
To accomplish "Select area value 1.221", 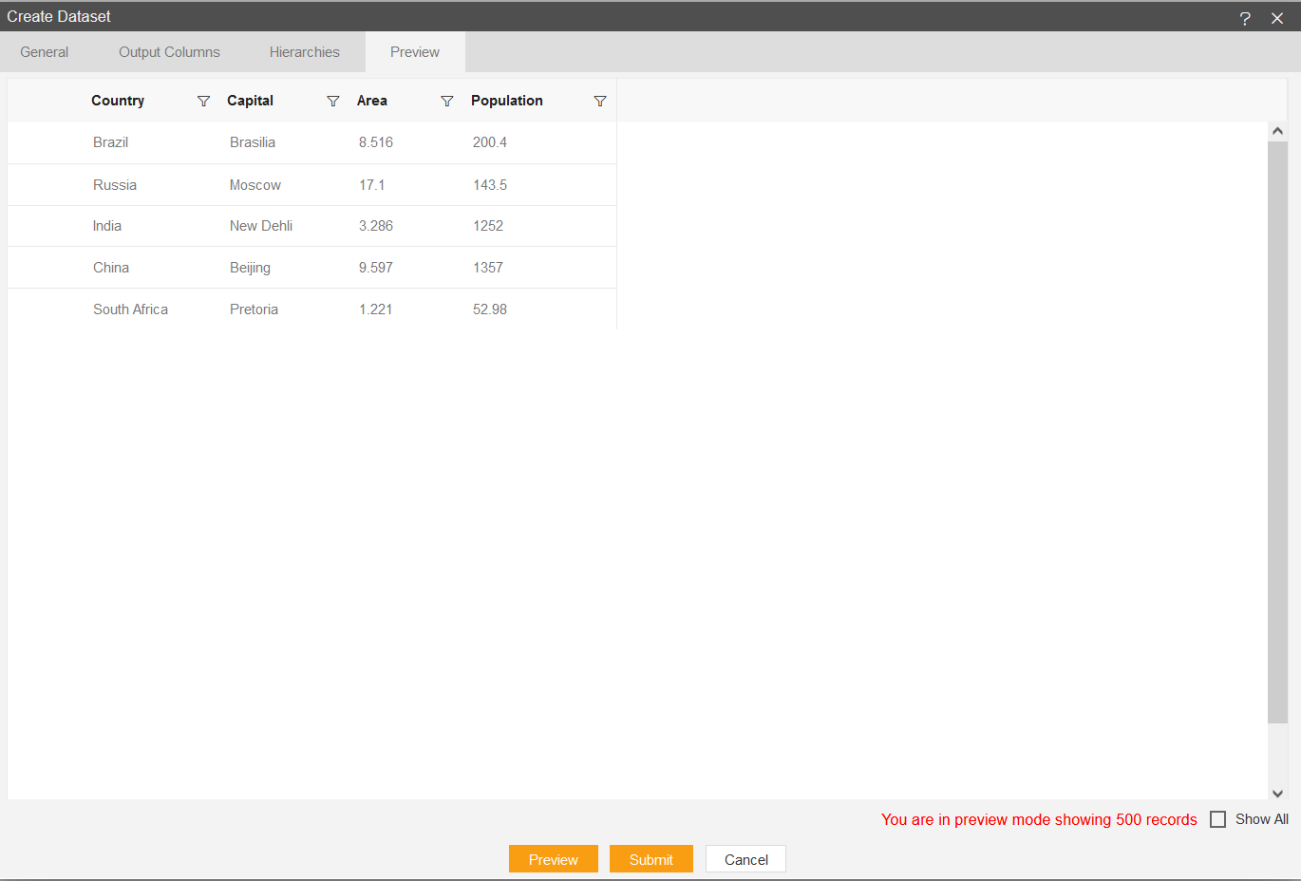I will (x=376, y=309).
